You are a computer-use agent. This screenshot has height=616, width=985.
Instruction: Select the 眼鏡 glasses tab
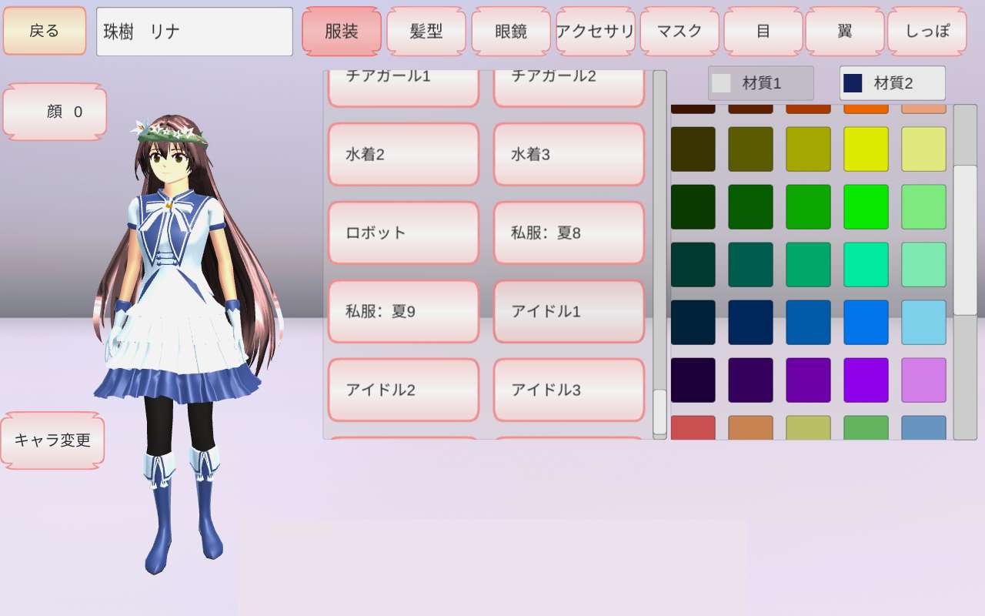tap(511, 31)
